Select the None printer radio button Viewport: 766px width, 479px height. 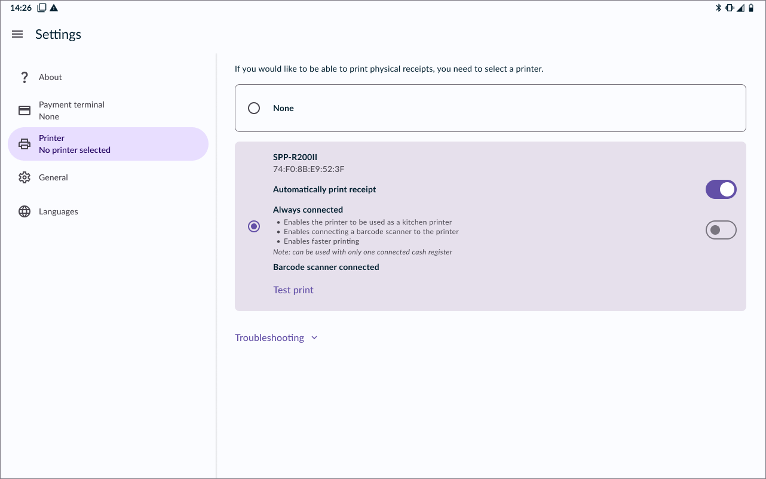254,108
